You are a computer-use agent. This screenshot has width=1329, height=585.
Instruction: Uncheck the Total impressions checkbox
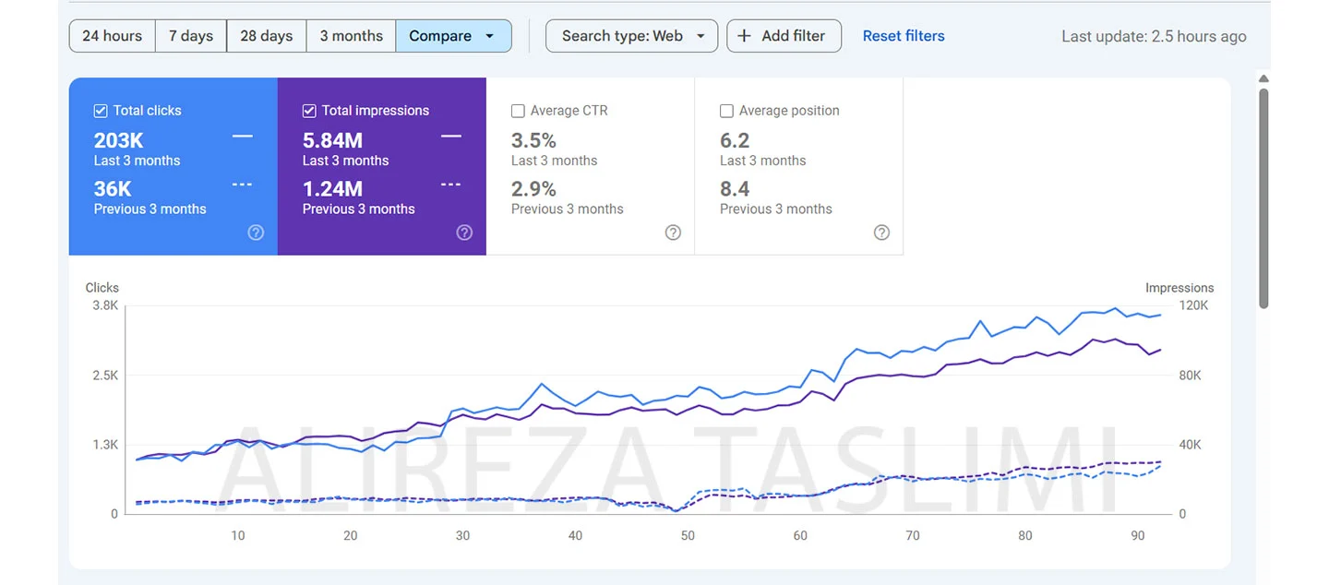(x=309, y=111)
